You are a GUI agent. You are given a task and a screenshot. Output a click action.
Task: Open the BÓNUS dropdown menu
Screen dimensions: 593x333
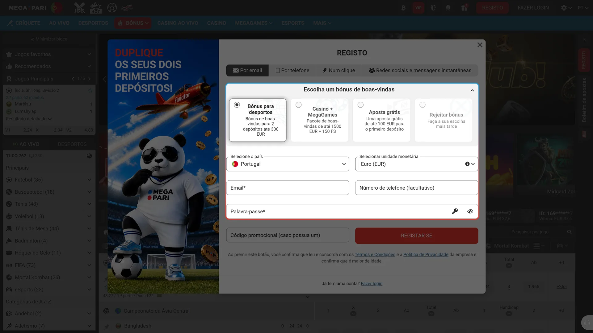(x=133, y=23)
